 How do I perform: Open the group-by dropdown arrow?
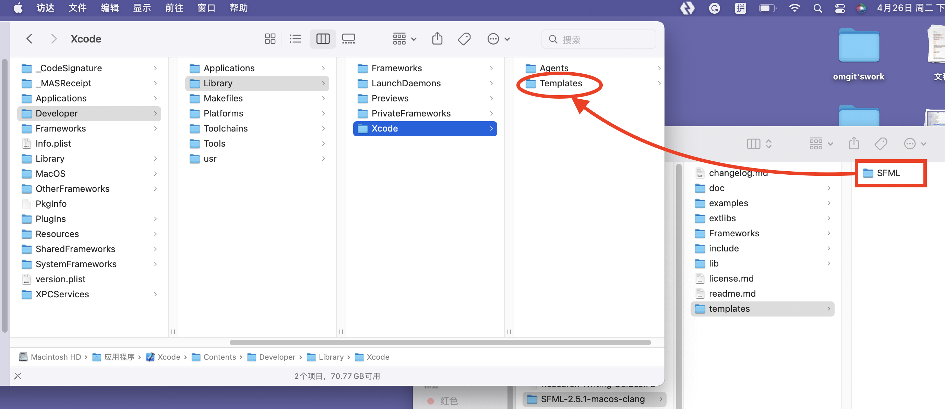coord(414,38)
